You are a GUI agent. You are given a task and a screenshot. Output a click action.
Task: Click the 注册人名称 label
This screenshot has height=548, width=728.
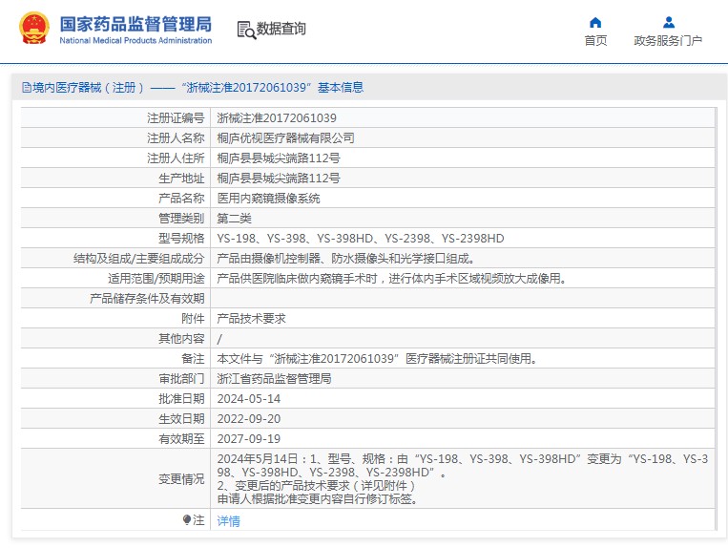point(176,137)
